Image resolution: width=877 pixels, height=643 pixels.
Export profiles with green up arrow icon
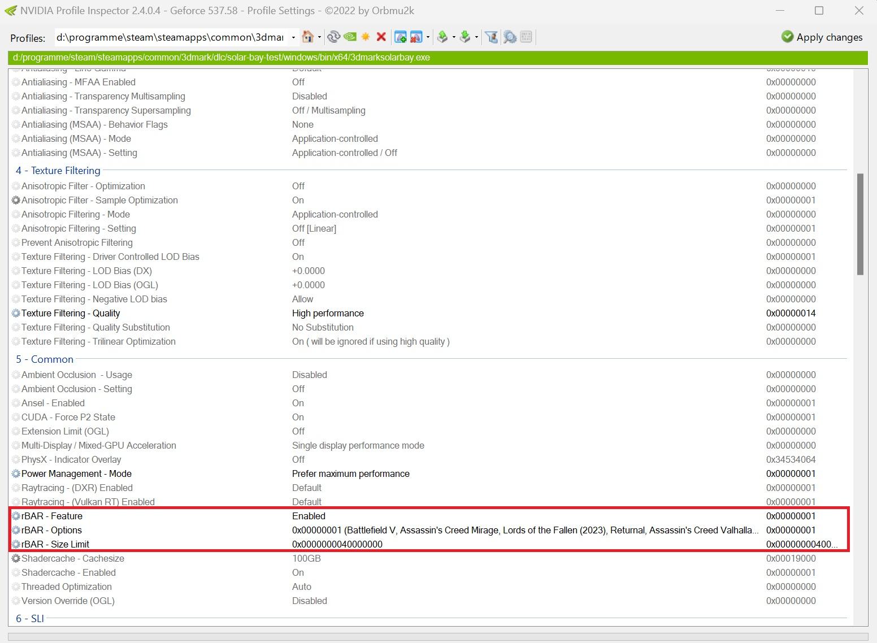442,37
